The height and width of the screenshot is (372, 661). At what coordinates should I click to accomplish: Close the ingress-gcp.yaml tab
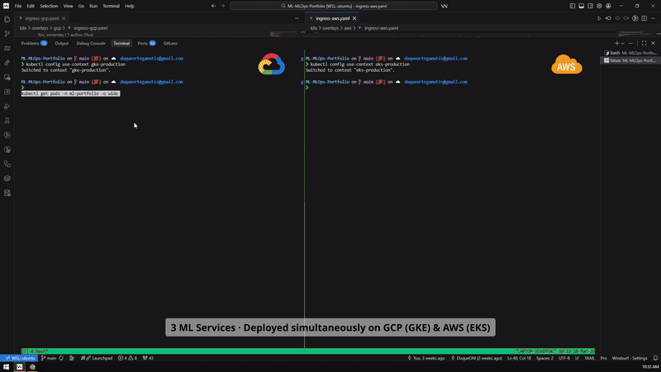coord(64,18)
